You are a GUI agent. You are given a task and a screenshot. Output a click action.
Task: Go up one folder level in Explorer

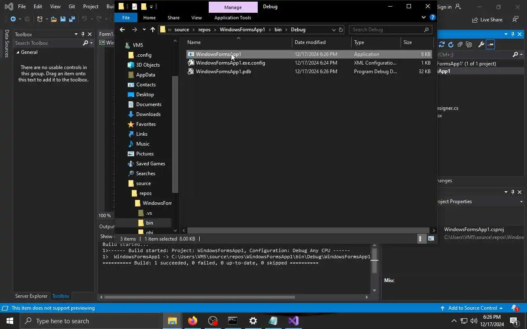(153, 29)
